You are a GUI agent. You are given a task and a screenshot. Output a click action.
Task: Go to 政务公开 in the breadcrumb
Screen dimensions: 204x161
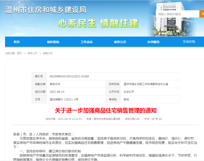[32, 53]
